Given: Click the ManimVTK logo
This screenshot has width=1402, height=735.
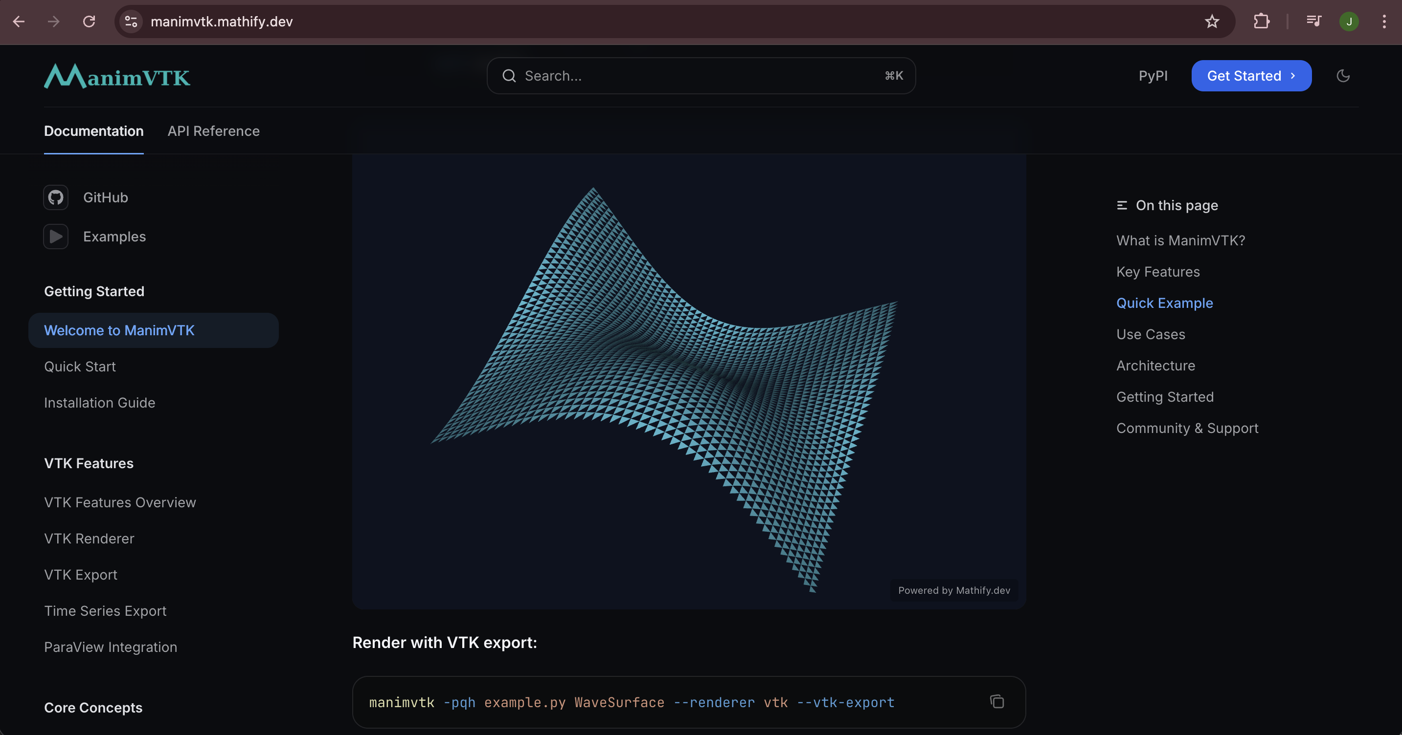Looking at the screenshot, I should [x=117, y=77].
